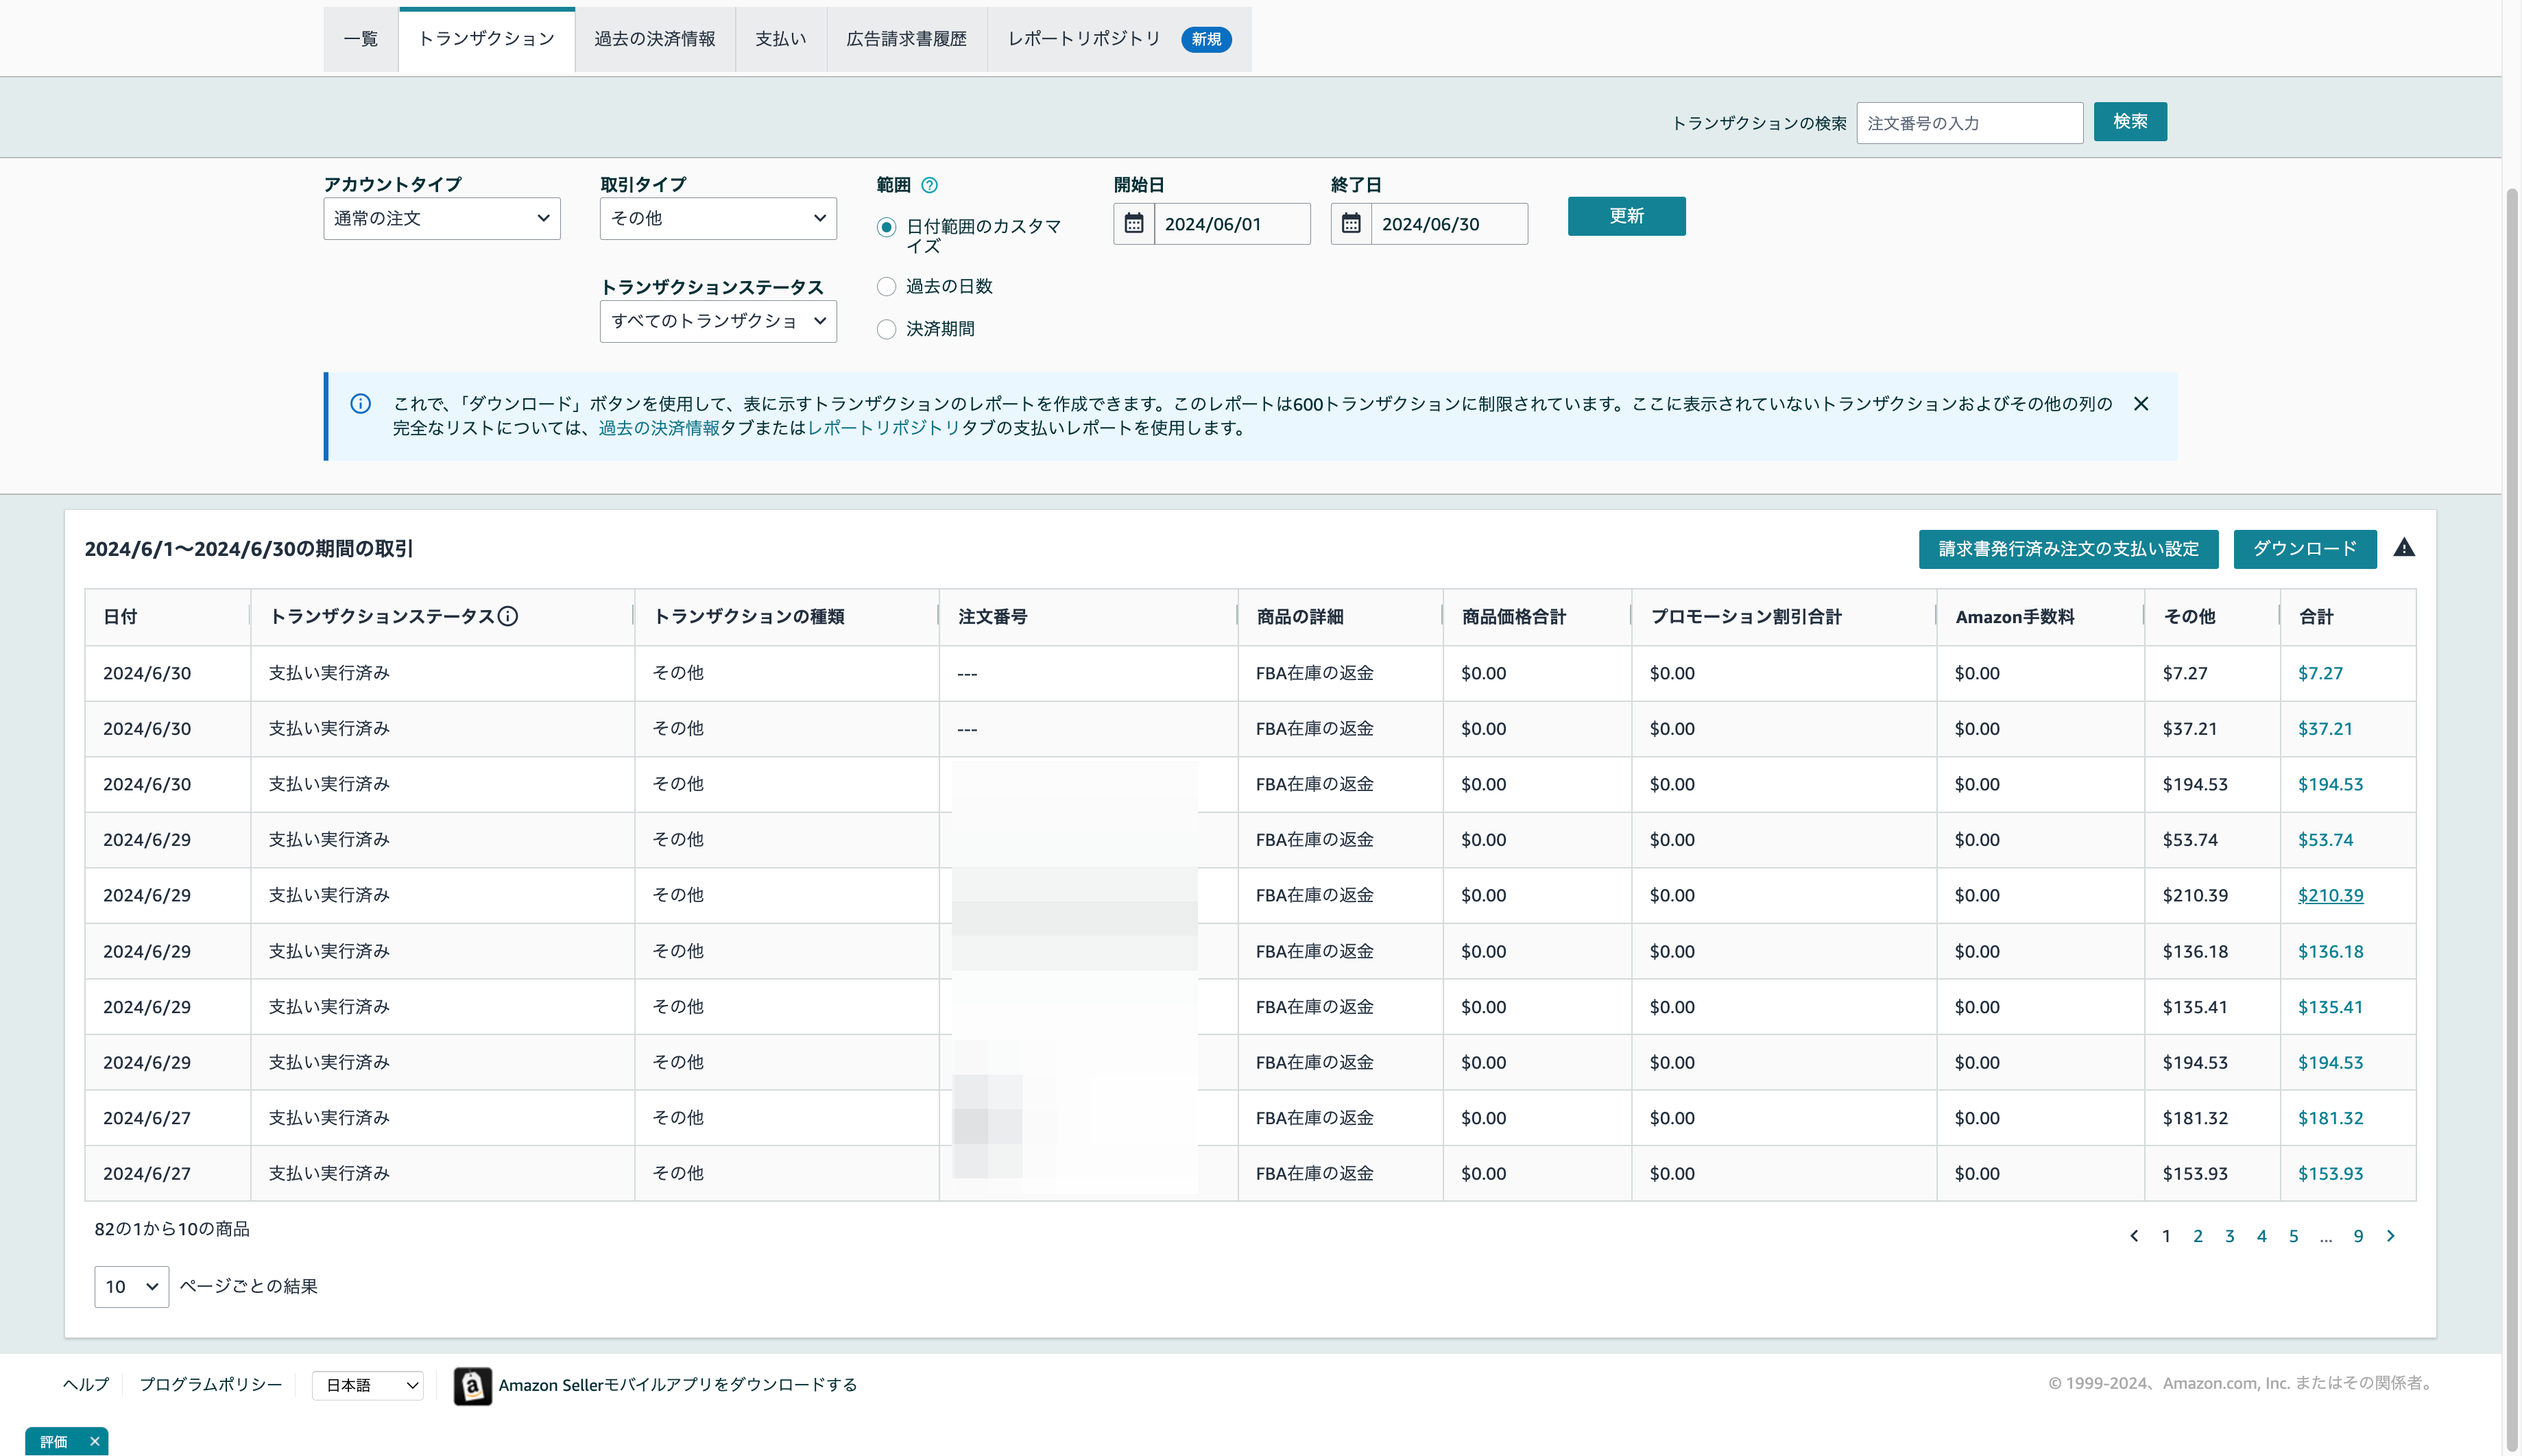Screen dimensions: 2522x1456
Task: Select the 過去の日数 radio button
Action: tap(886, 287)
